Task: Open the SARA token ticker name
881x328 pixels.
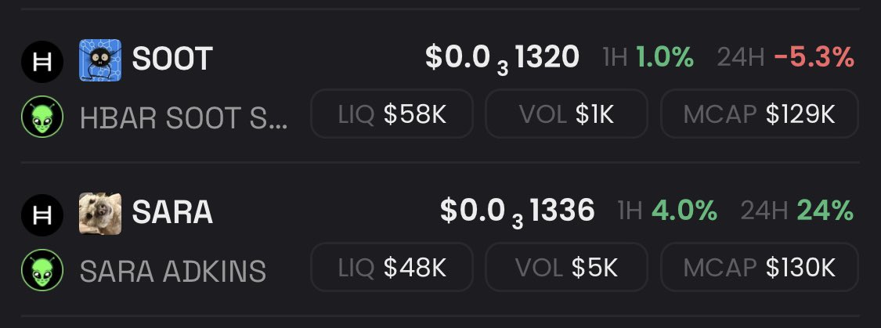Action: pyautogui.click(x=172, y=212)
